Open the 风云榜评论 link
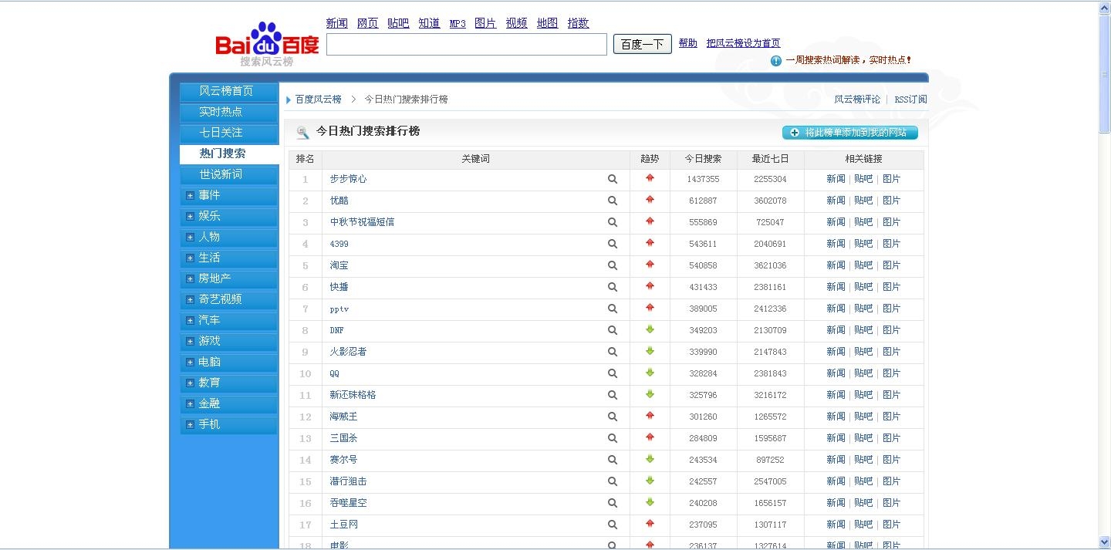This screenshot has width=1111, height=550. pyautogui.click(x=857, y=100)
